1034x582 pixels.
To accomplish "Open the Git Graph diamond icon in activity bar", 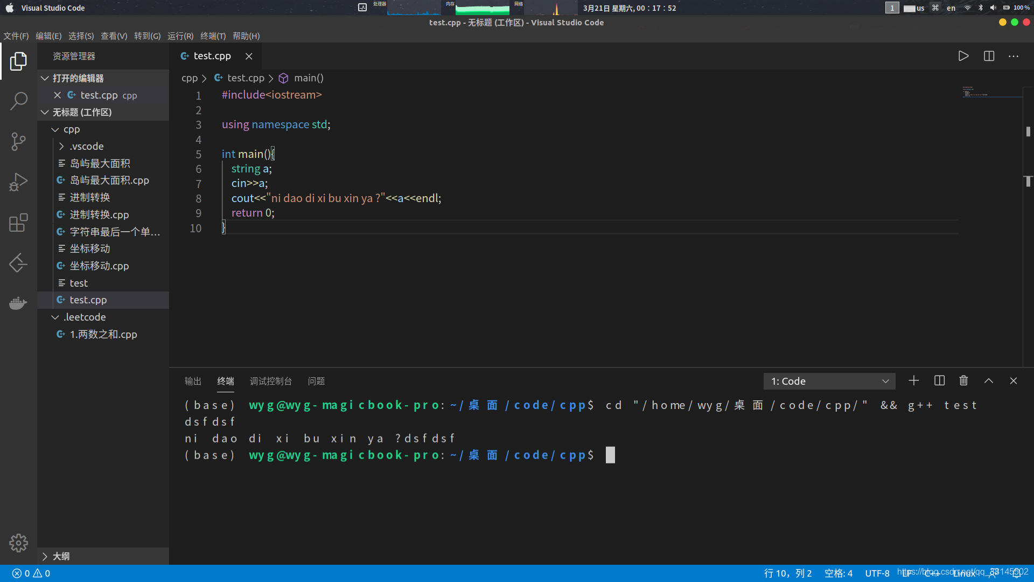I will pyautogui.click(x=18, y=263).
